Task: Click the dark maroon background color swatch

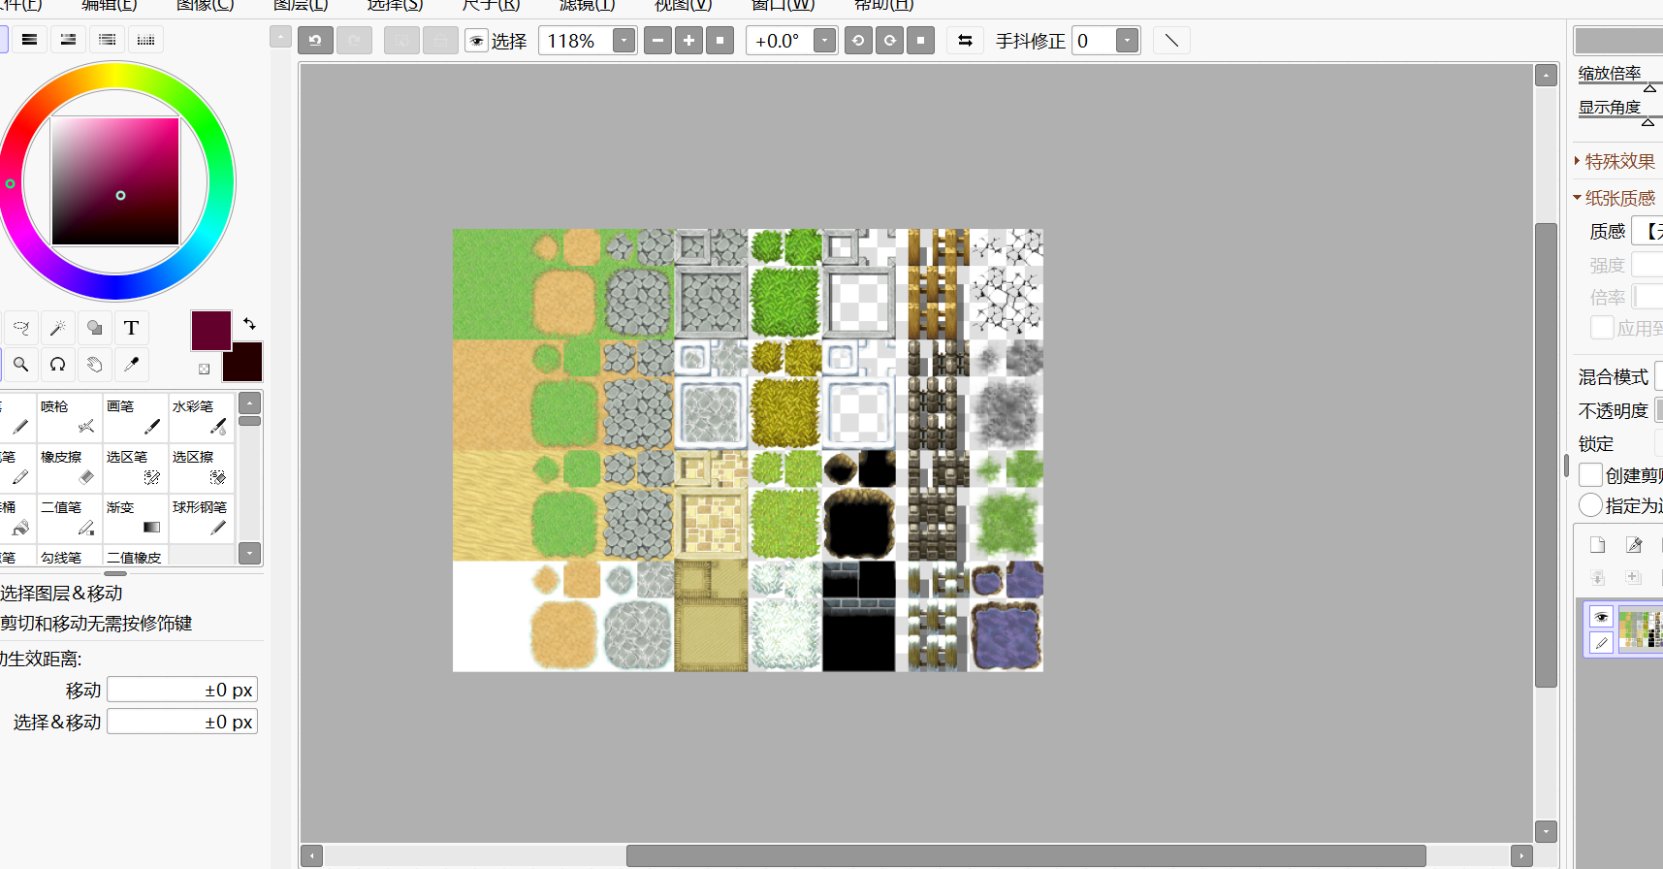Action: click(242, 363)
